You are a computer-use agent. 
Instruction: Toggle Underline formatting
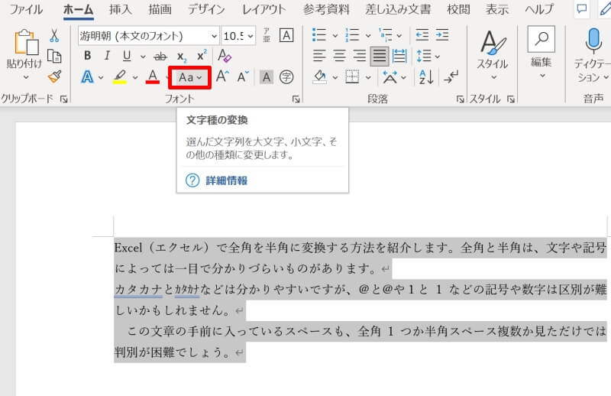tap(127, 56)
